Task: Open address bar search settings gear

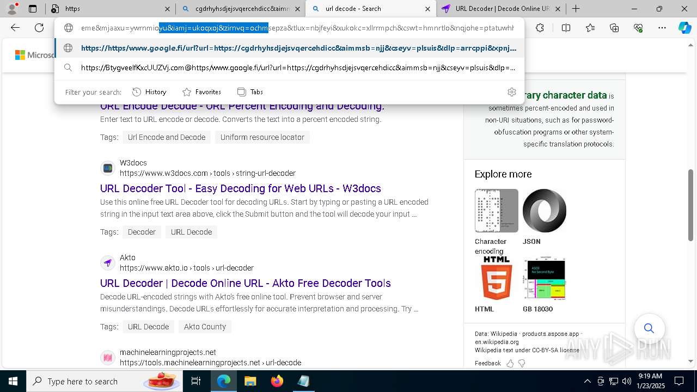Action: tap(511, 92)
